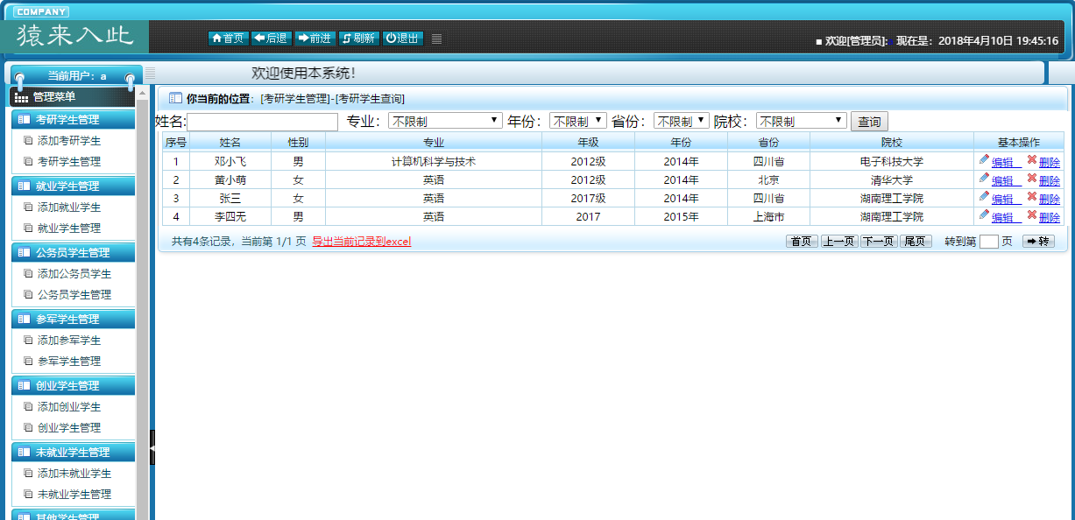The height and width of the screenshot is (520, 1075).
Task: Expand the 考研学生管理 menu section
Action: tap(73, 119)
